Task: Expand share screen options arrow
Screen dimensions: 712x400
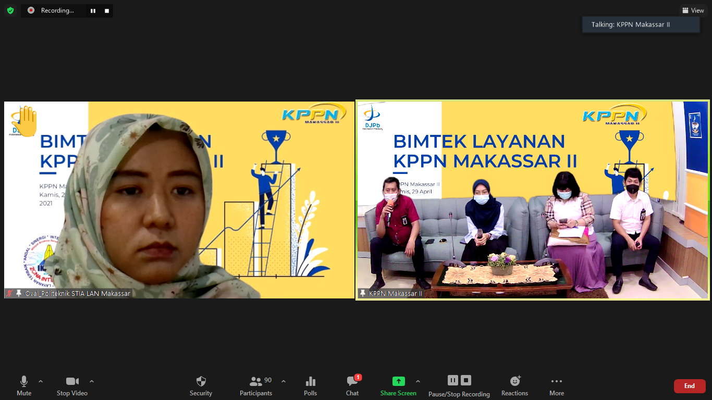Action: tap(418, 381)
